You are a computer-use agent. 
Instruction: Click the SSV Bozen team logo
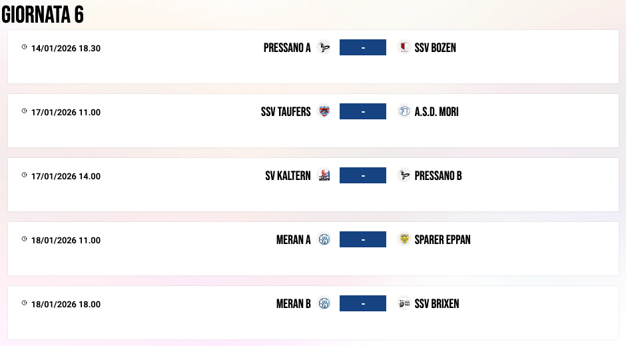point(404,47)
